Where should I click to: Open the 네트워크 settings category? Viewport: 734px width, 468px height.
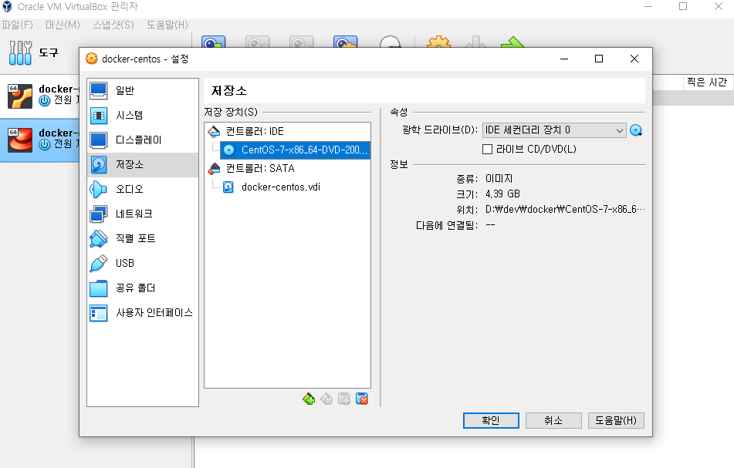143,214
